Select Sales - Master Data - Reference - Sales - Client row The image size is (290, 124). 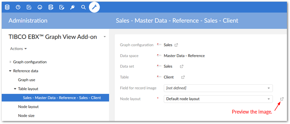[x=55, y=98]
